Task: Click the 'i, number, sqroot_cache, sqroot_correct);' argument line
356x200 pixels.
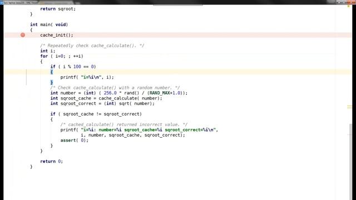Action: click(133, 135)
